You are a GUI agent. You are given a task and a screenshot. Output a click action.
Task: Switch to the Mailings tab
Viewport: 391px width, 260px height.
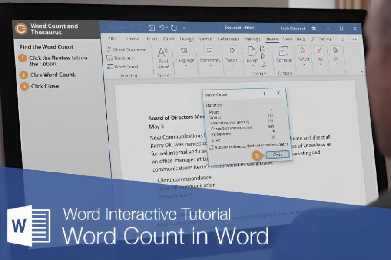coord(252,39)
